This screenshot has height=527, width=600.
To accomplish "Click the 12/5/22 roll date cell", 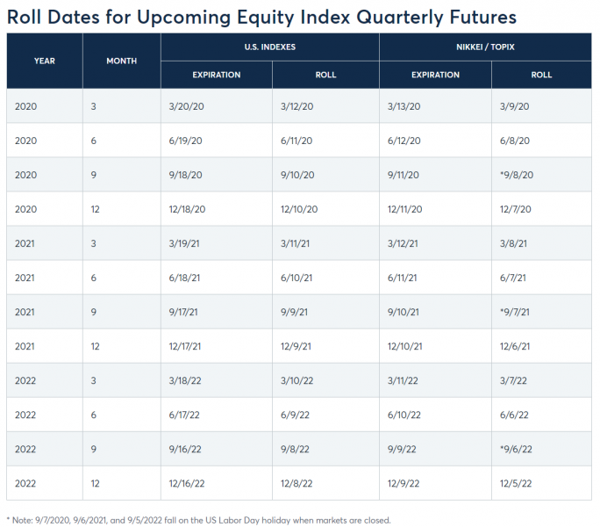I will point(515,483).
